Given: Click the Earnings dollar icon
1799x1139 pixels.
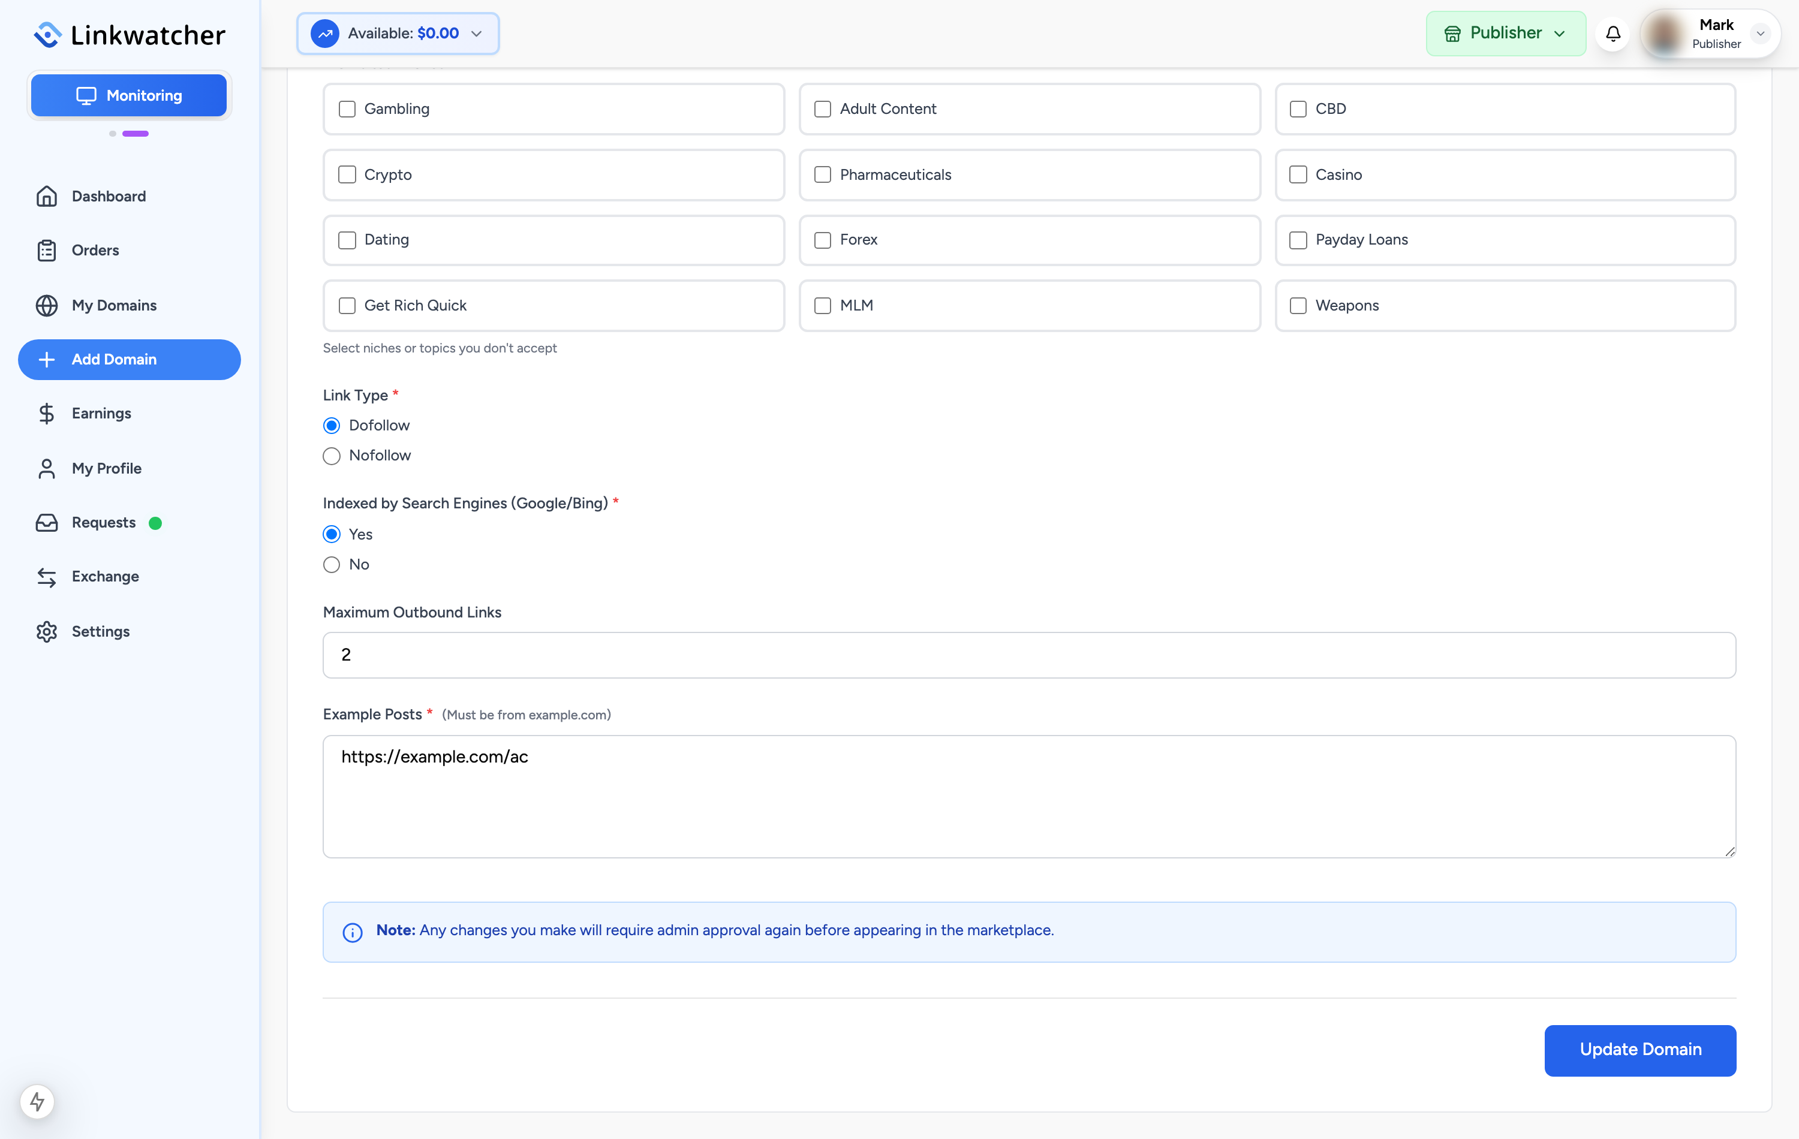Looking at the screenshot, I should (46, 413).
